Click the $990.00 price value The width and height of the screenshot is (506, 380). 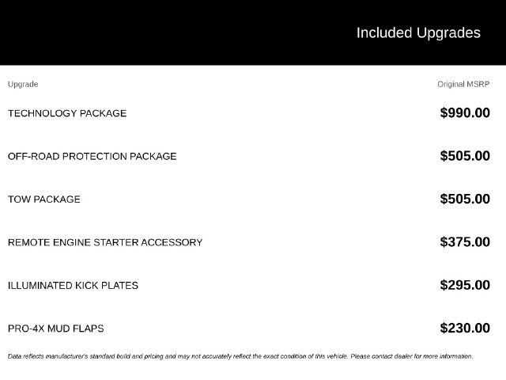465,112
